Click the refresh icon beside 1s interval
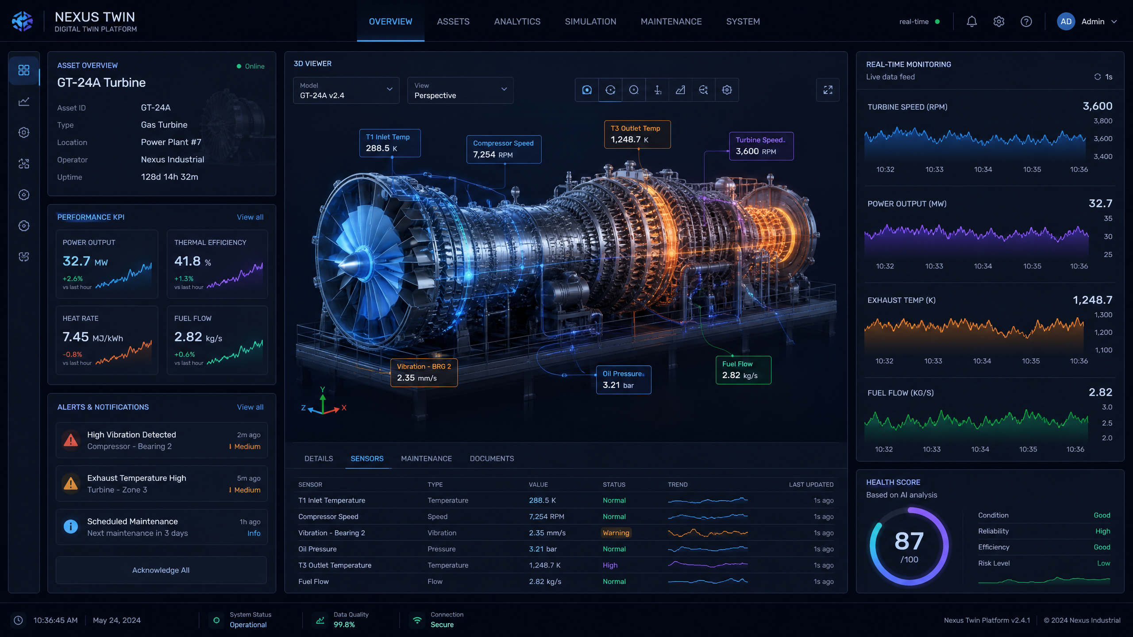The image size is (1133, 637). point(1098,77)
